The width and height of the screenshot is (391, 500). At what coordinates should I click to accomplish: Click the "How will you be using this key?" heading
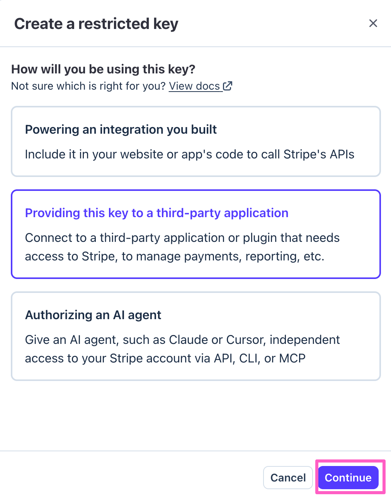point(103,69)
